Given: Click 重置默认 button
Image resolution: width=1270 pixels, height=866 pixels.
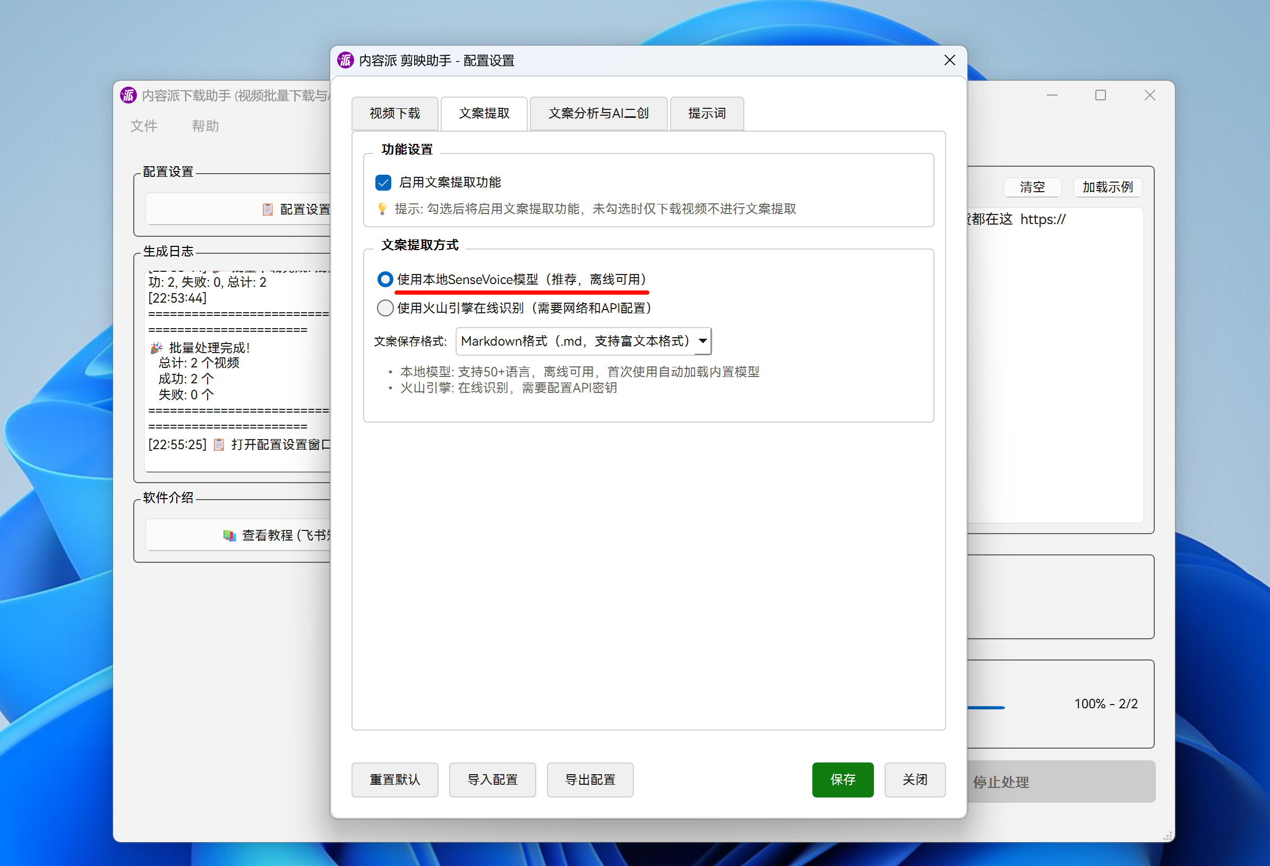Looking at the screenshot, I should pos(394,779).
